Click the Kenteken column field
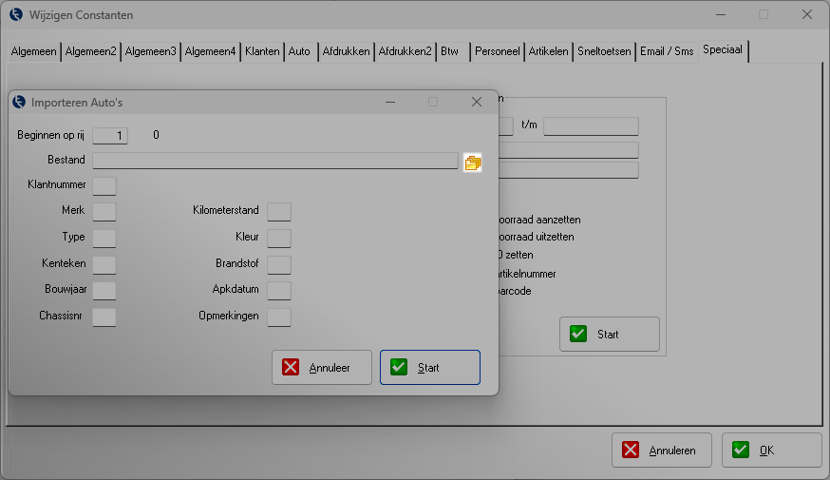The width and height of the screenshot is (830, 480). pyautogui.click(x=104, y=264)
